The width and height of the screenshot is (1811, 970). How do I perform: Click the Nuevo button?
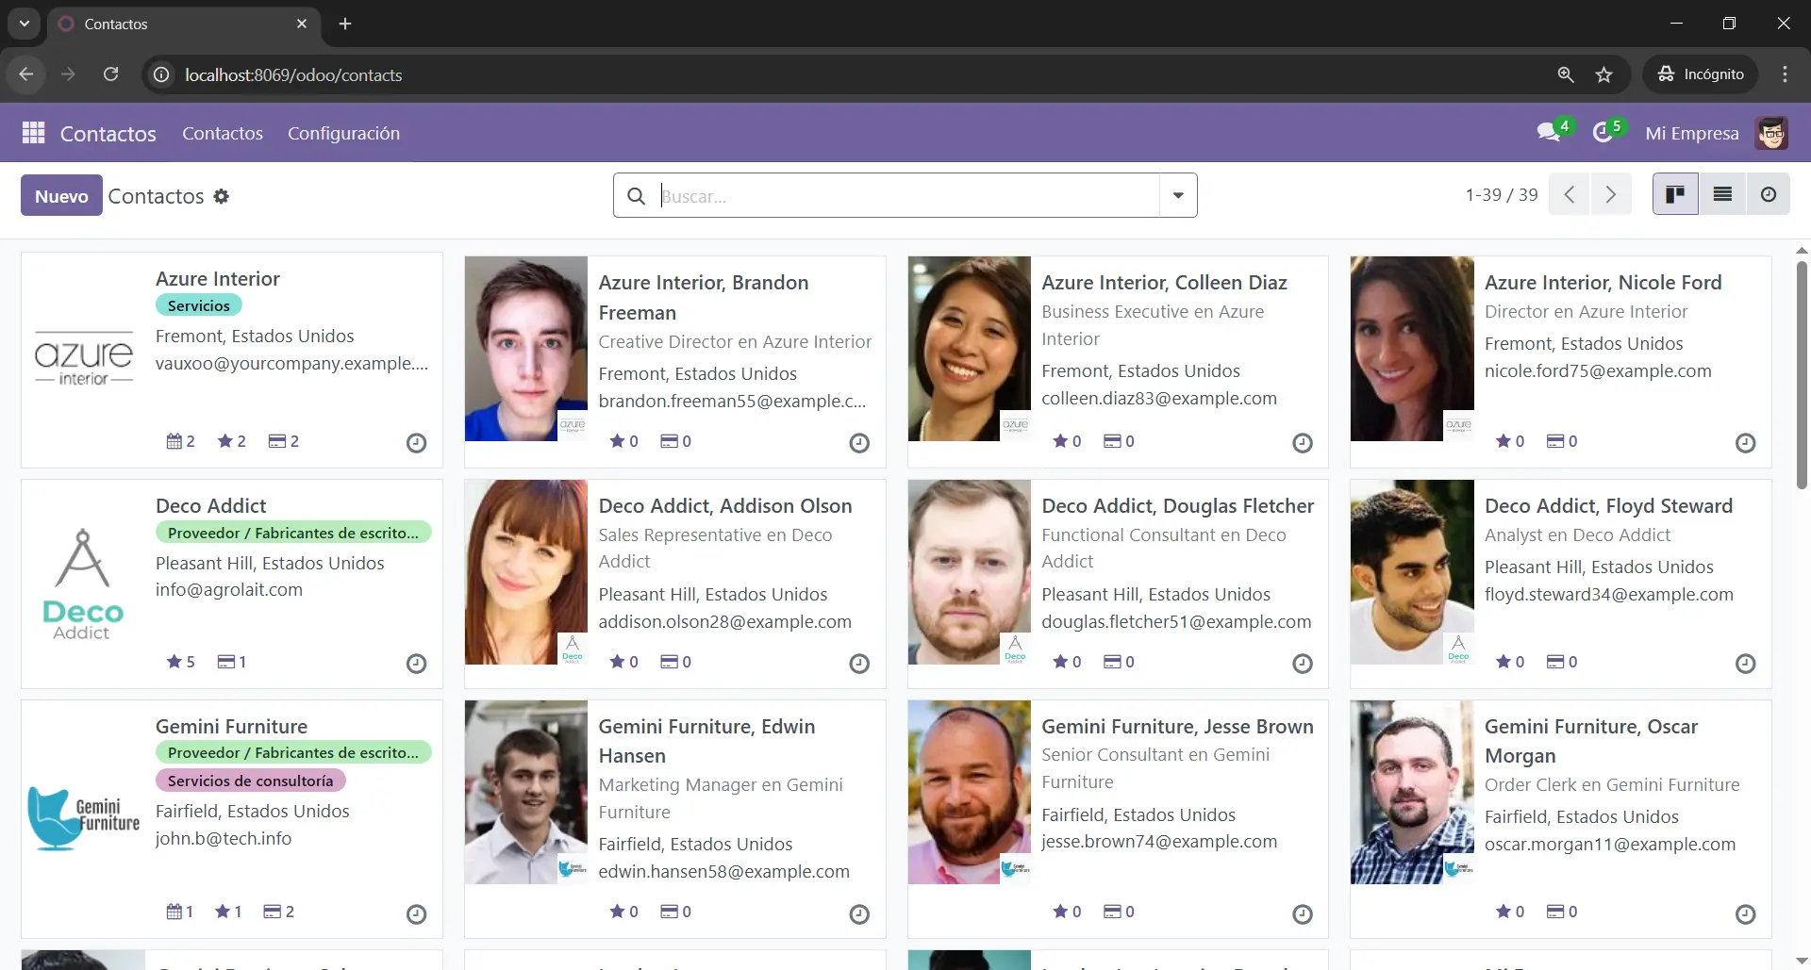click(x=61, y=196)
